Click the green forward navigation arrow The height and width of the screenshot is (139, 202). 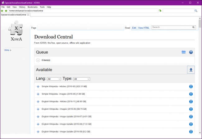tap(6, 11)
